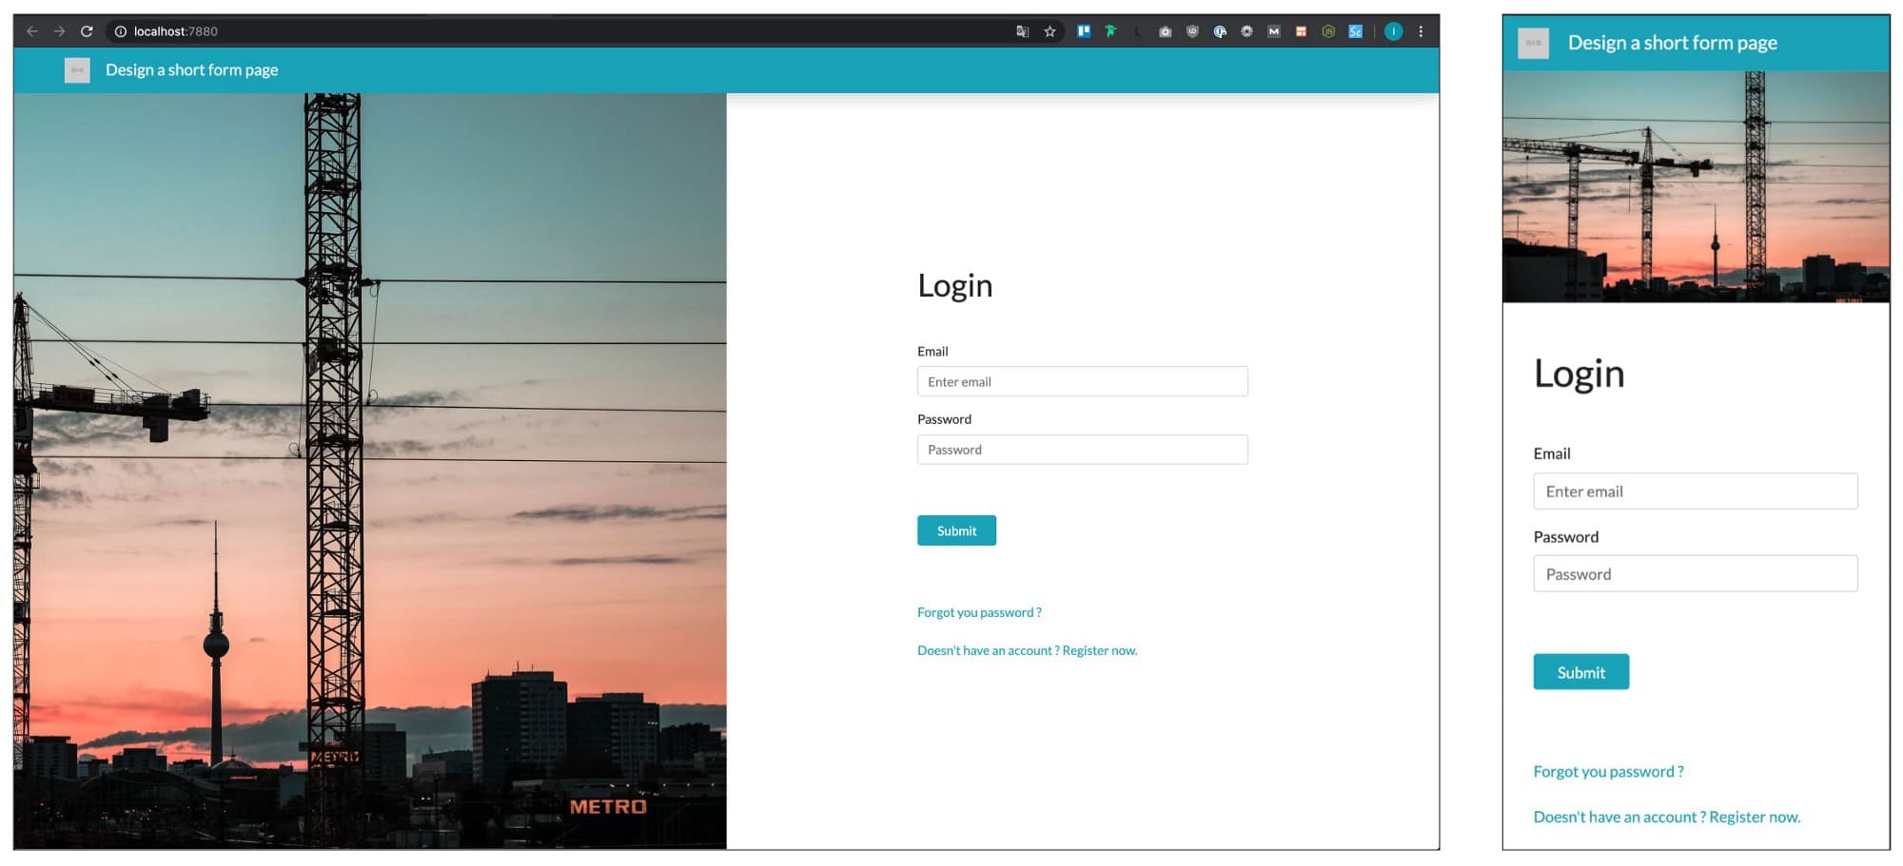The height and width of the screenshot is (866, 1903).
Task: Open the Trello extension icon
Action: click(1083, 31)
